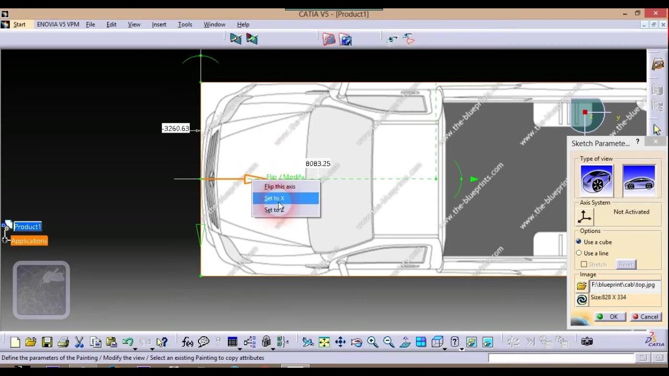Click the Fly mode icon

point(308,342)
